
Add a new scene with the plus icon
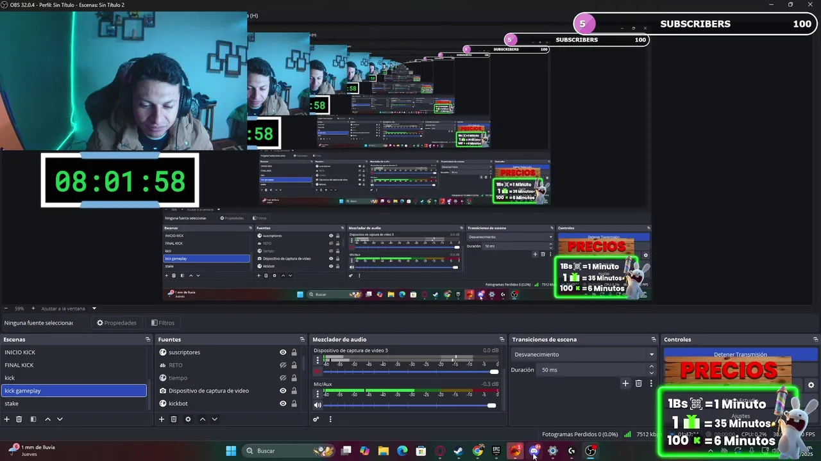[7, 419]
